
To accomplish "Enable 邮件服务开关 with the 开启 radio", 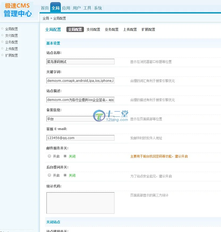I will [49, 156].
